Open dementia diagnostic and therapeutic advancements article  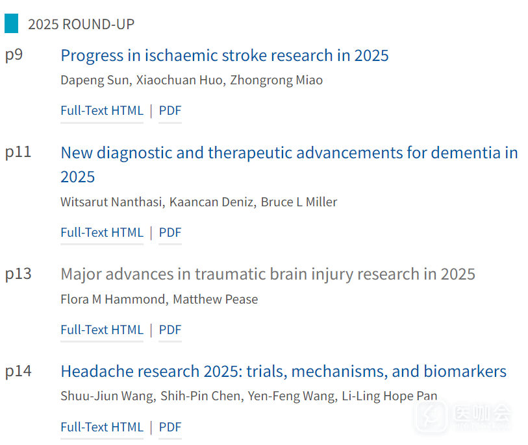pyautogui.click(x=289, y=152)
